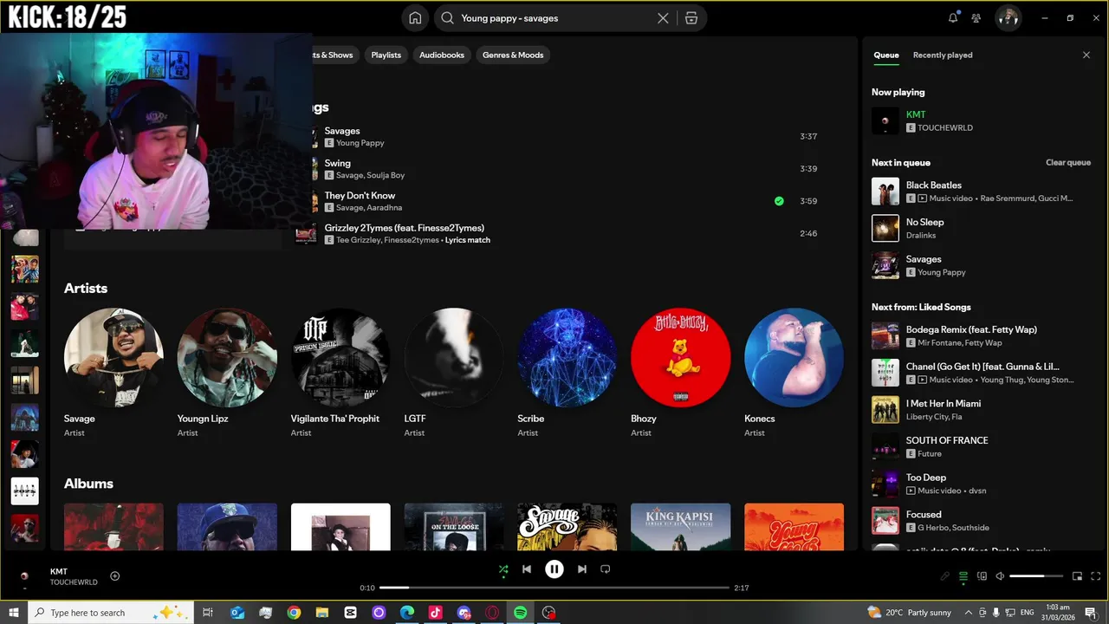Click green saved checkmark on They Don't Know

click(x=779, y=201)
